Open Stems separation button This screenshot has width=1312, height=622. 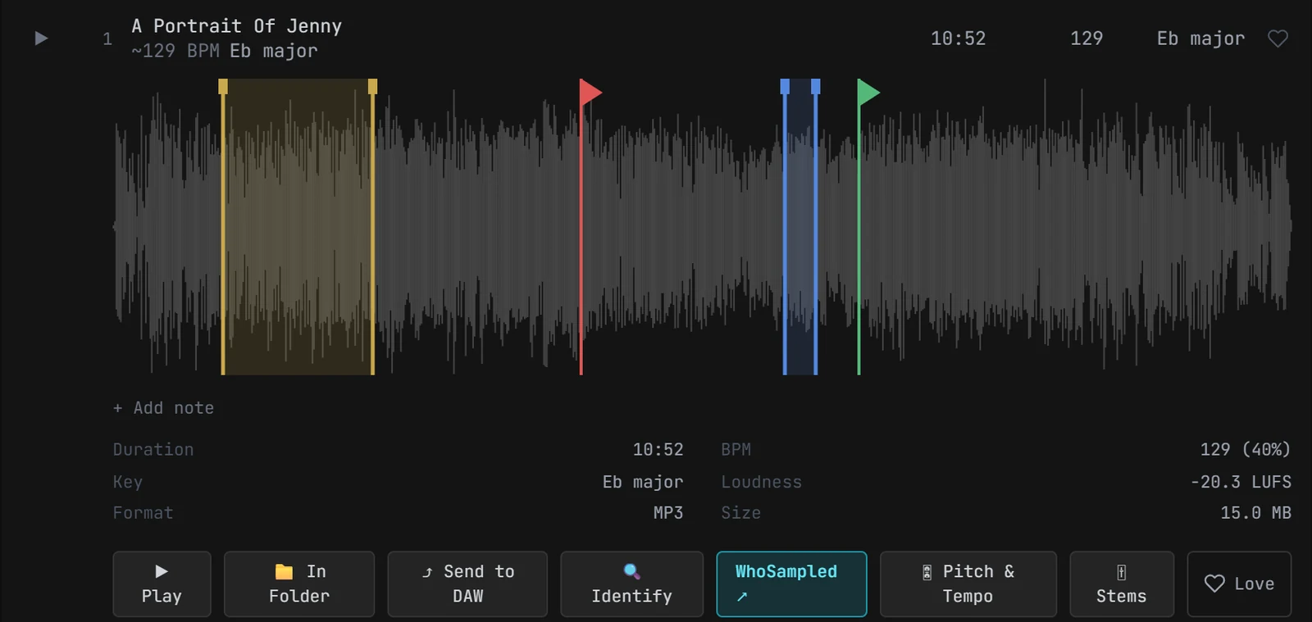click(x=1122, y=583)
